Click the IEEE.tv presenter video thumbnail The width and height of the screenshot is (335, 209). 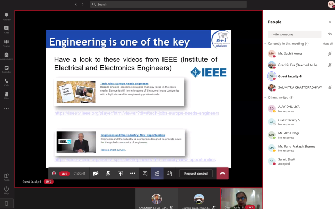point(76,142)
